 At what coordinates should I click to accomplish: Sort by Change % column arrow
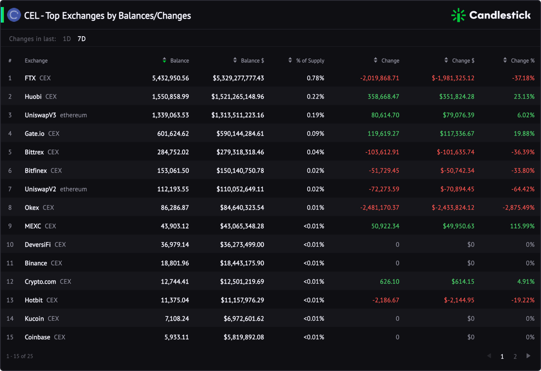tap(505, 60)
